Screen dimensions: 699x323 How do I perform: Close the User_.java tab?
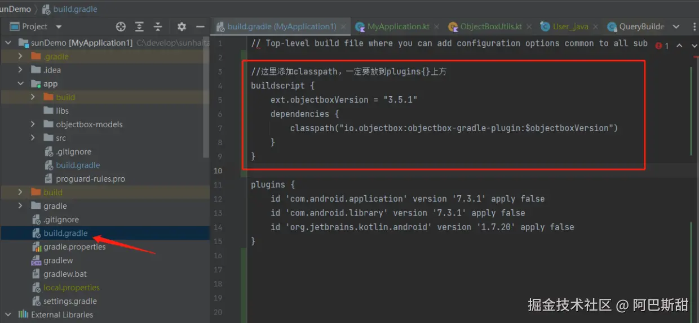pos(596,26)
